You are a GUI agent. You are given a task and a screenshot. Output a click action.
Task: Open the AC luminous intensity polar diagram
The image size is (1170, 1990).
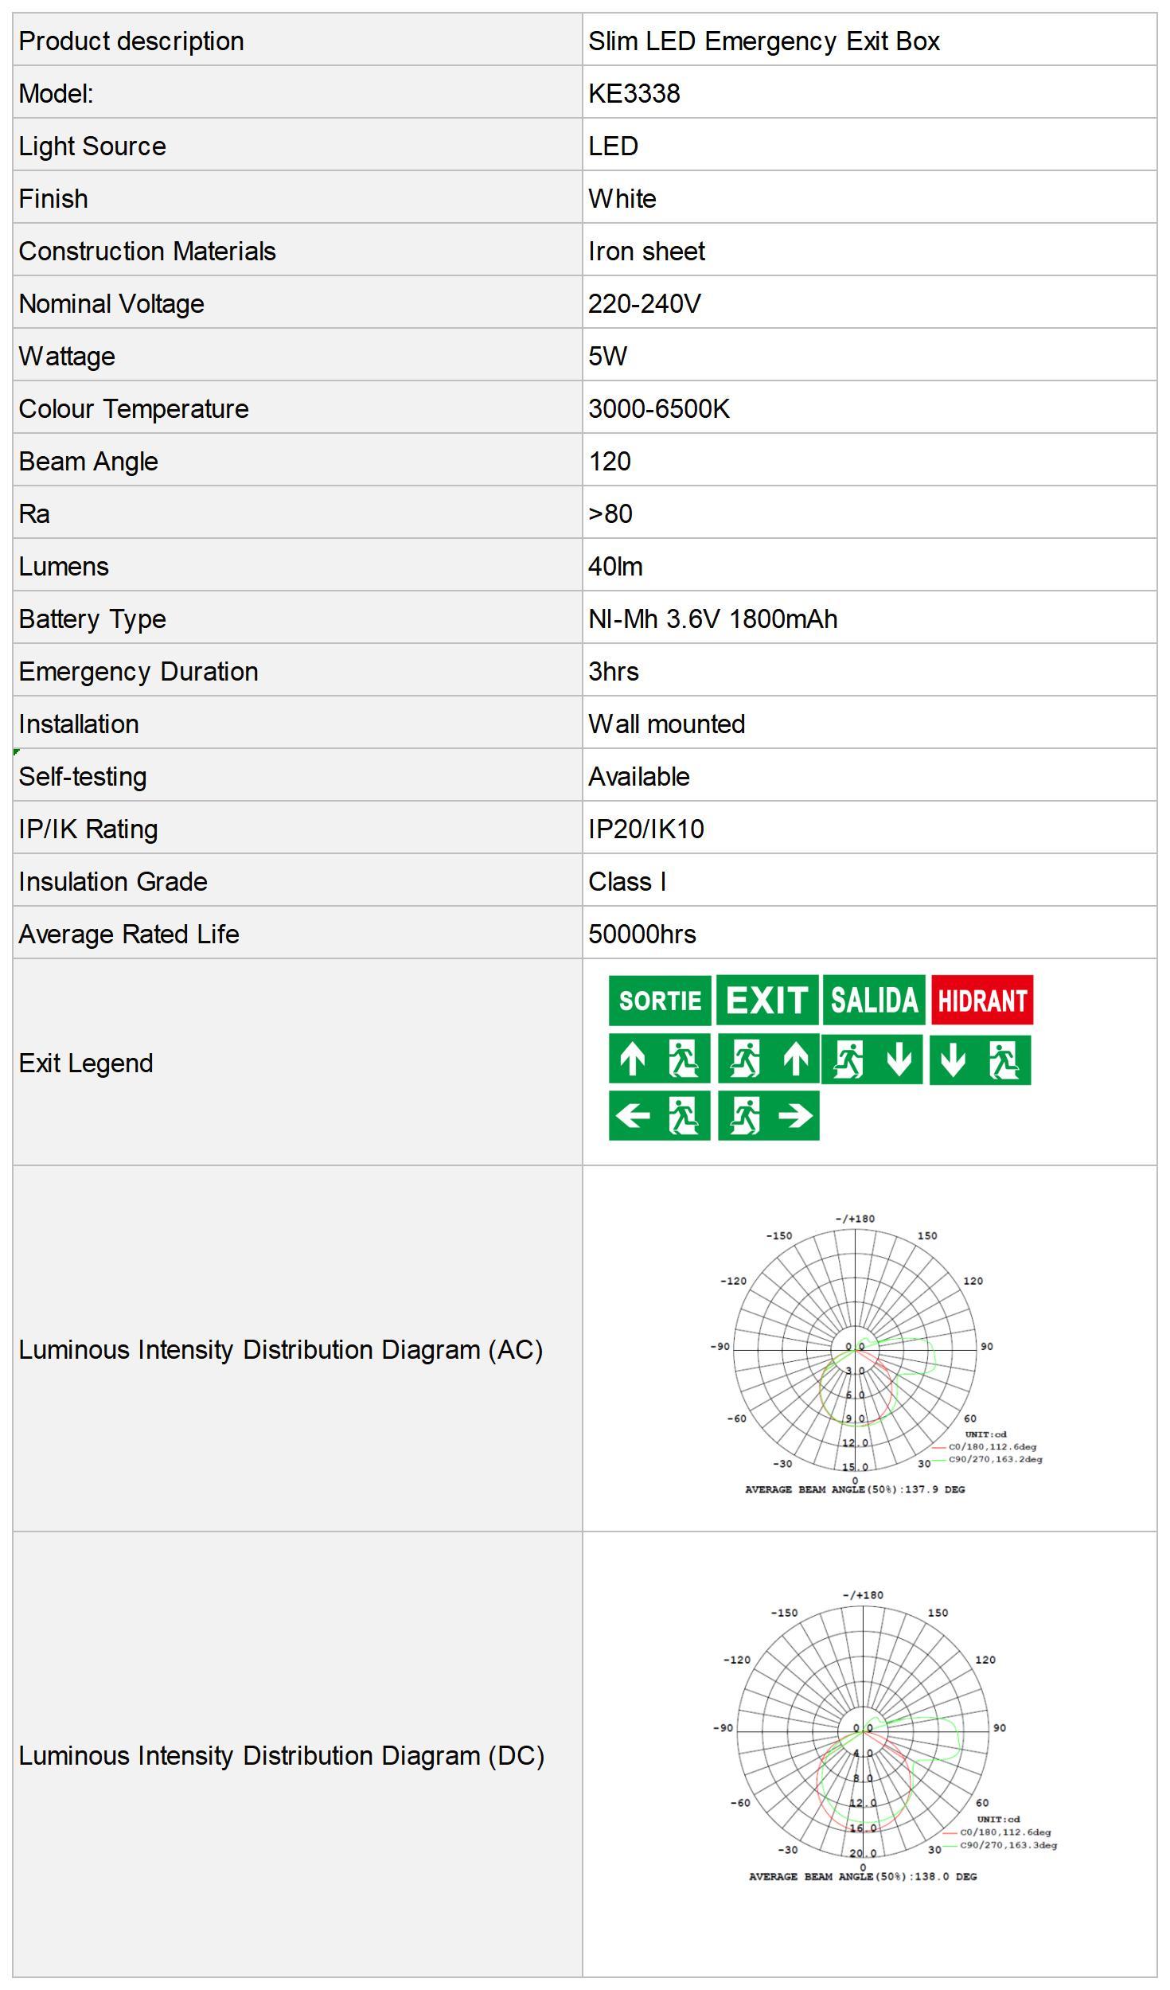tap(877, 1355)
